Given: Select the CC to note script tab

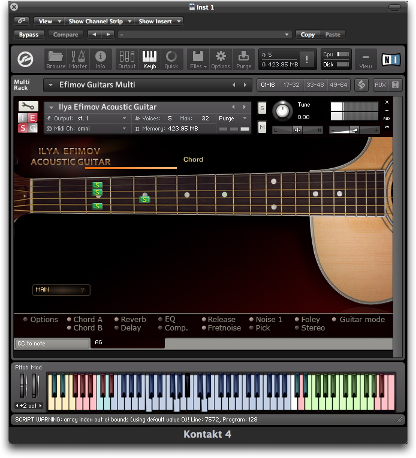Looking at the screenshot, I should point(52,344).
